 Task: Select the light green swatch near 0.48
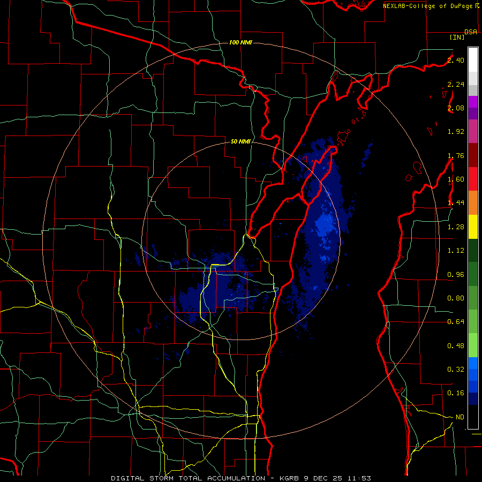point(473,345)
